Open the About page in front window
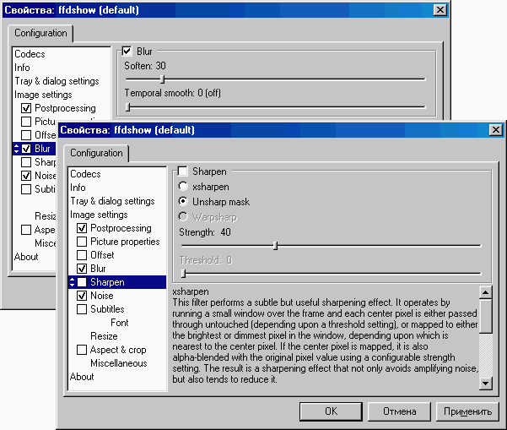507x430 pixels. (82, 377)
